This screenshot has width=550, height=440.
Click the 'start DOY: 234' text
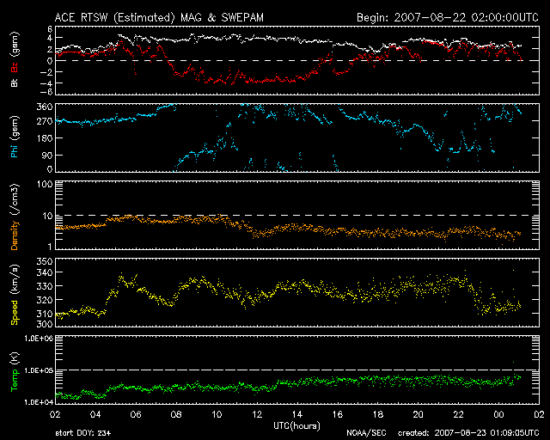click(x=83, y=433)
